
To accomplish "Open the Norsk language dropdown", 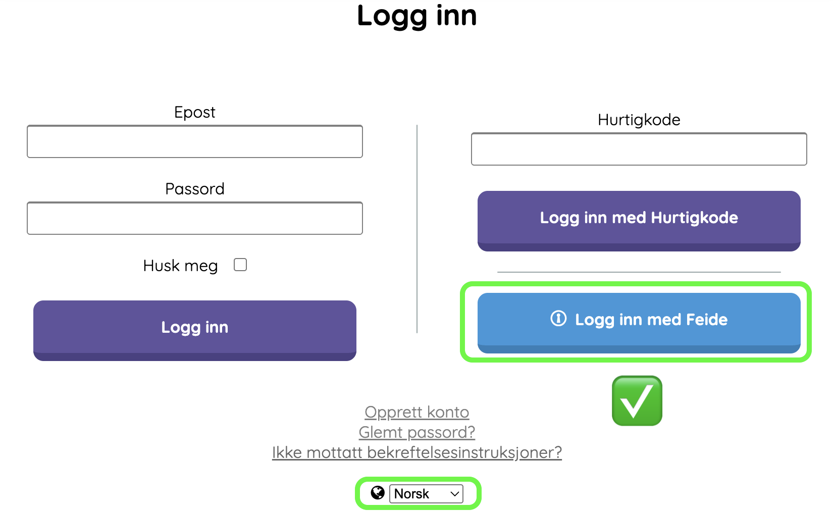I will 426,494.
